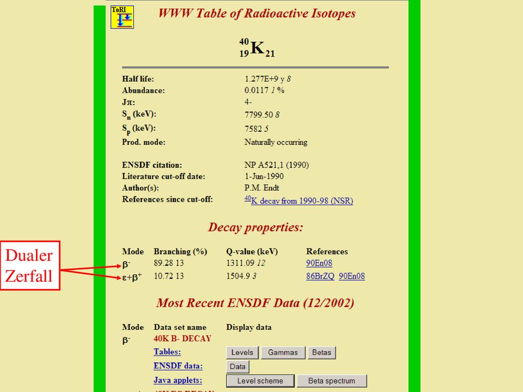Select the data set name 40K B- DECAY

182,338
